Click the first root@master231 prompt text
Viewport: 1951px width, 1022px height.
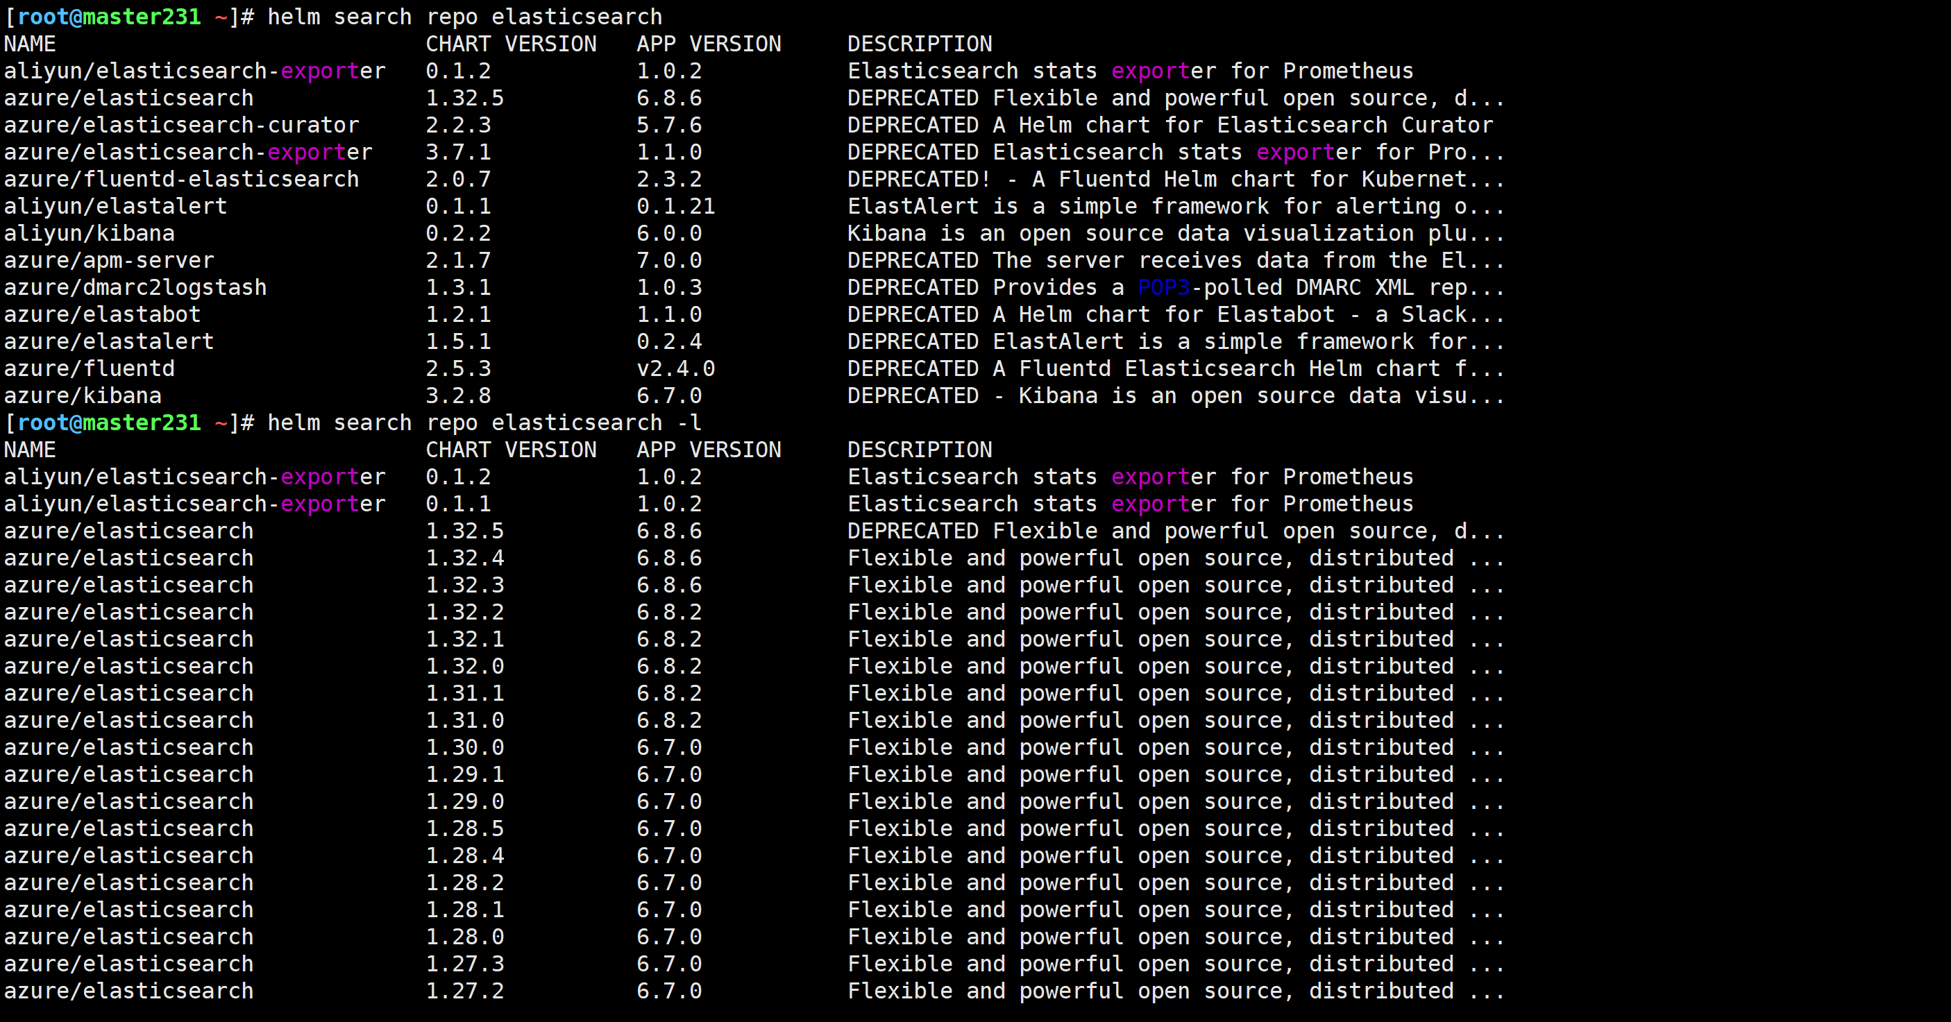click(109, 17)
